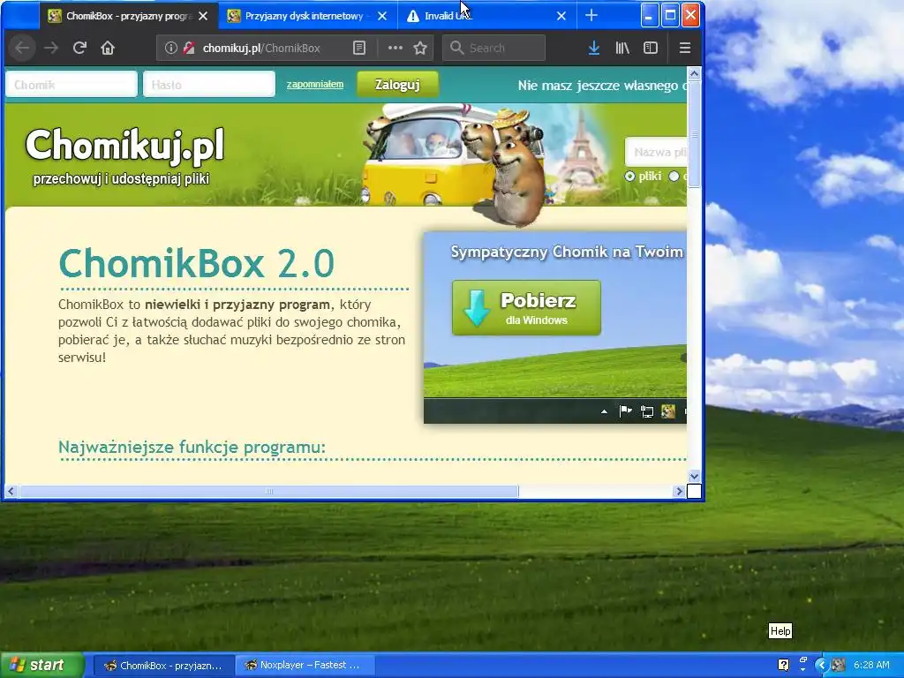Show site information icon in address bar
The height and width of the screenshot is (678, 904).
pos(170,48)
